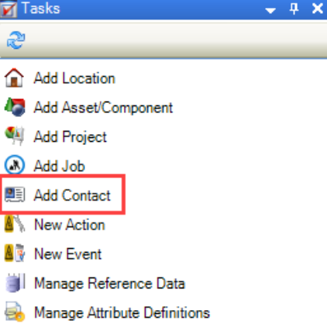Toggle the pin auto-hide button
Image resolution: width=327 pixels, height=324 pixels.
point(294,9)
